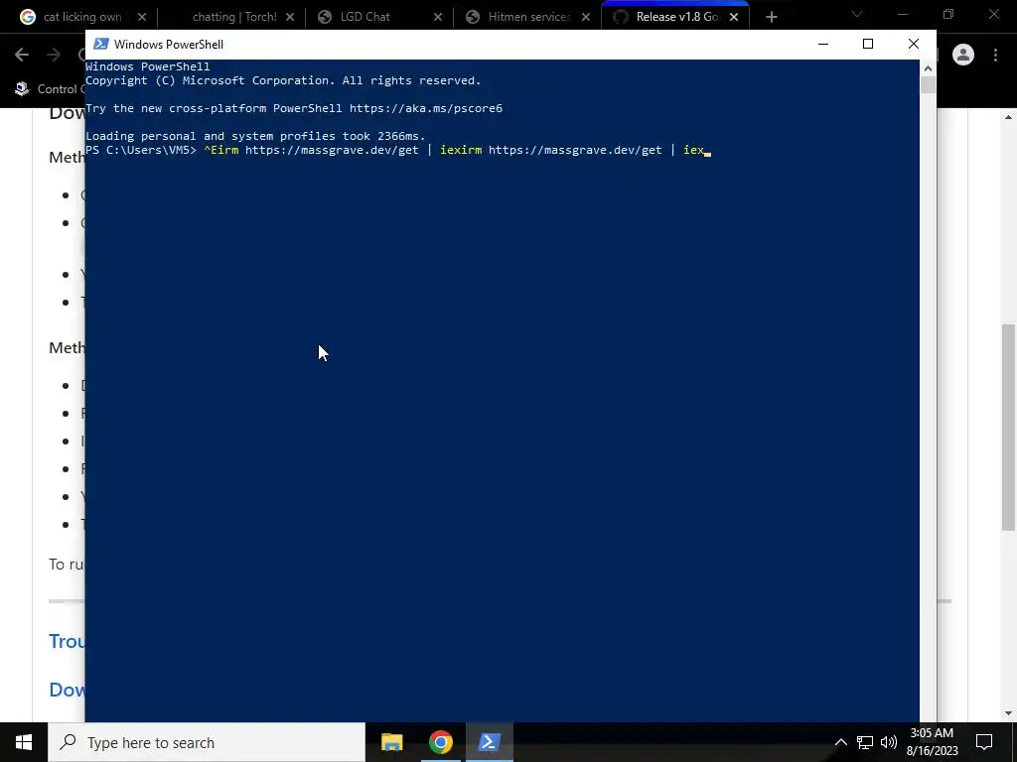
Task: Click the 'Trou...' heading link on the page
Action: coord(67,641)
